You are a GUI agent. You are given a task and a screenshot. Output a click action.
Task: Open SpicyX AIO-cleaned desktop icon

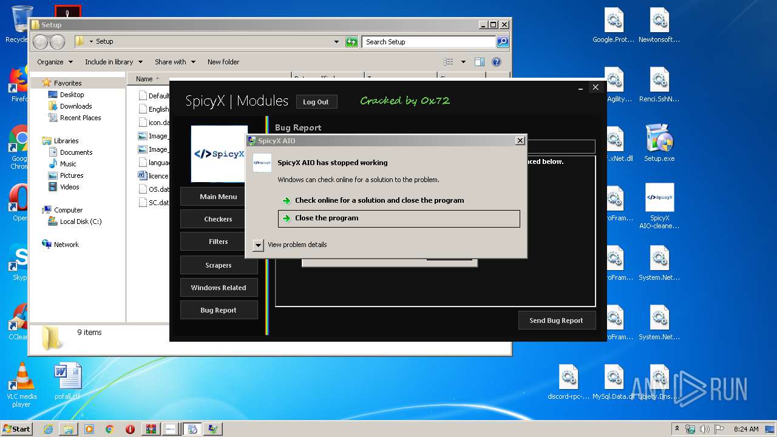click(659, 206)
